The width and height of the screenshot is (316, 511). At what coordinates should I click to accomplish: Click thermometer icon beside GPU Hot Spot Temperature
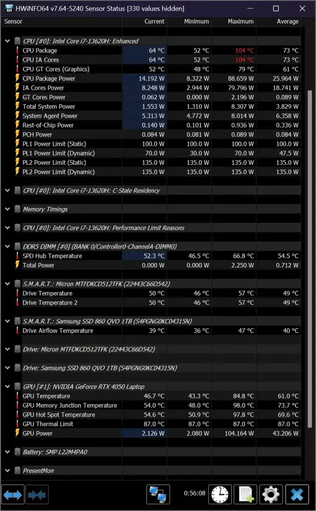[x=17, y=415]
